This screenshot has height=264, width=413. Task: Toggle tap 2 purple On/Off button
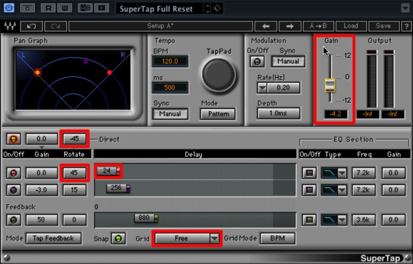tap(14, 190)
